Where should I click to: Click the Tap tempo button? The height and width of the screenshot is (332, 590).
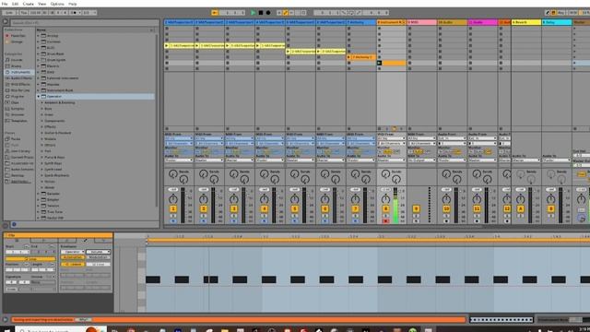click(24, 12)
